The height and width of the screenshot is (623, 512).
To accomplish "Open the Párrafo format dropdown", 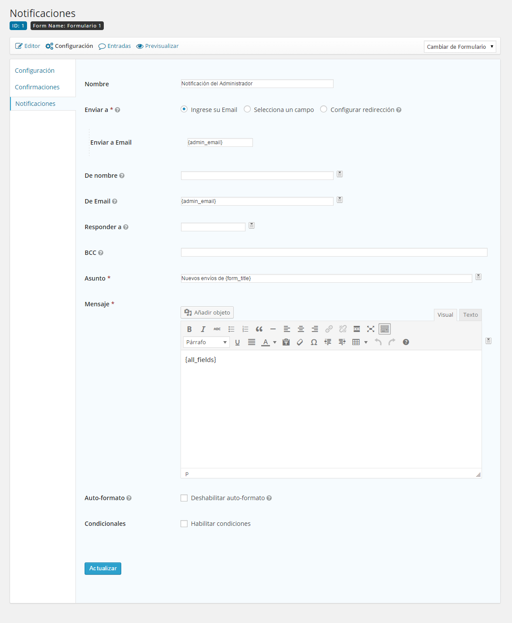I will pos(206,342).
